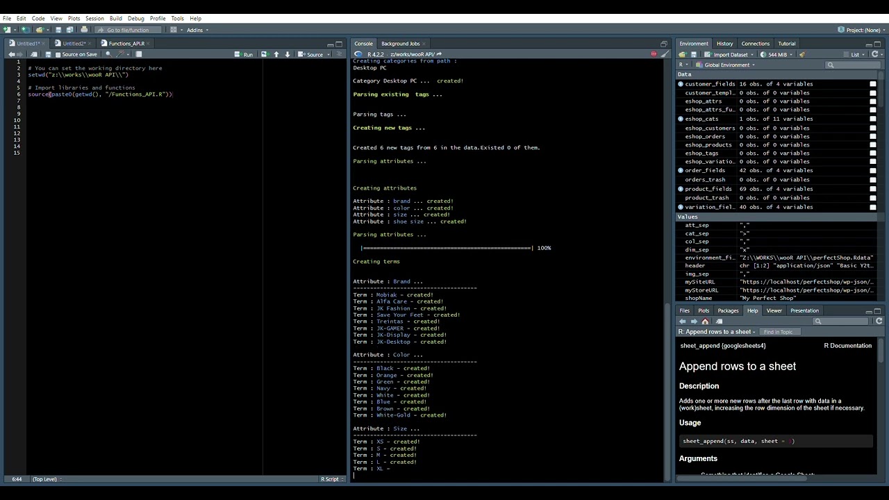The width and height of the screenshot is (889, 500).
Task: Open the workspace panes layout icon
Action: pyautogui.click(x=174, y=30)
